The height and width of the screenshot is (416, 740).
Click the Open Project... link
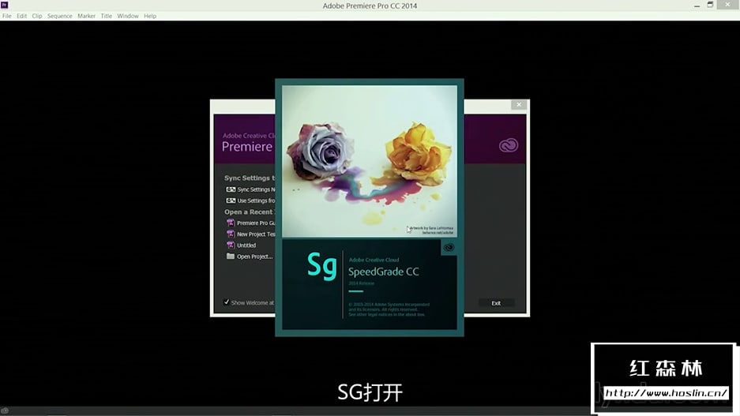pyautogui.click(x=255, y=257)
